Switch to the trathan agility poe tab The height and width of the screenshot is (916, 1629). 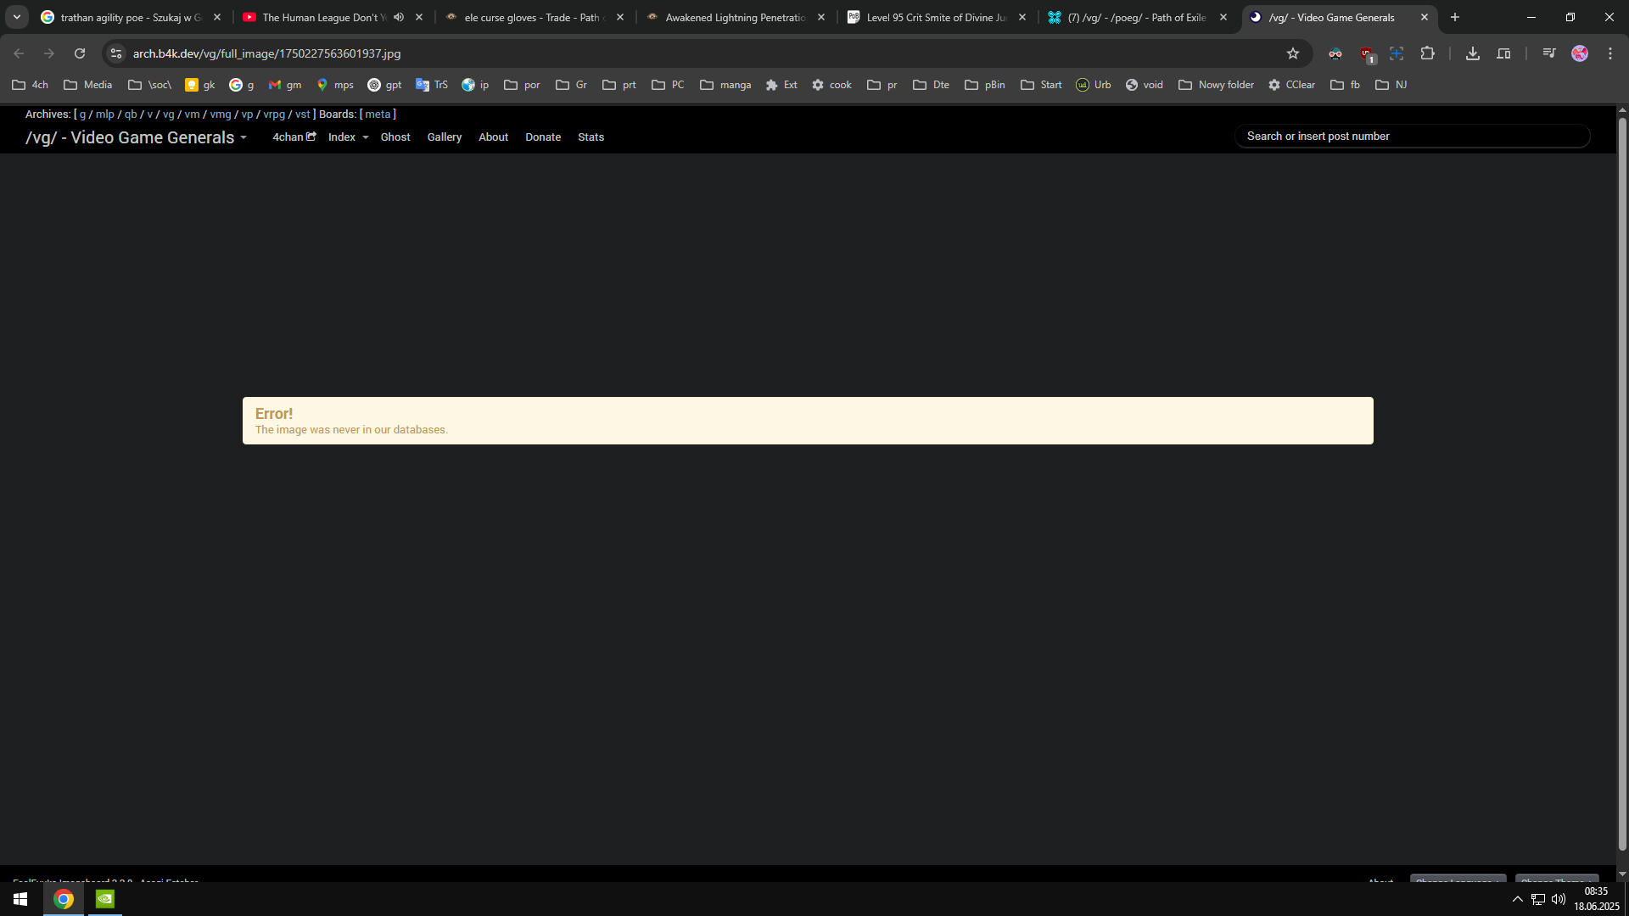tap(132, 17)
